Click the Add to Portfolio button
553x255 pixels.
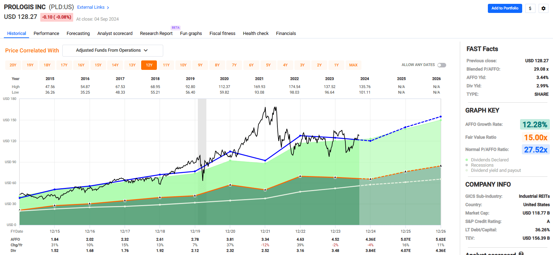tap(505, 8)
